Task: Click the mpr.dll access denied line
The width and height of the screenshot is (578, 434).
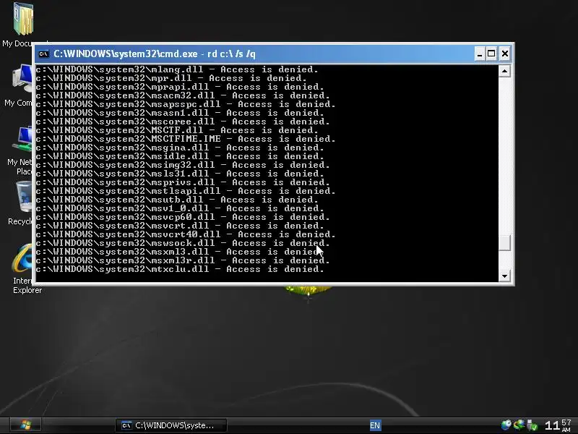Action: point(171,78)
